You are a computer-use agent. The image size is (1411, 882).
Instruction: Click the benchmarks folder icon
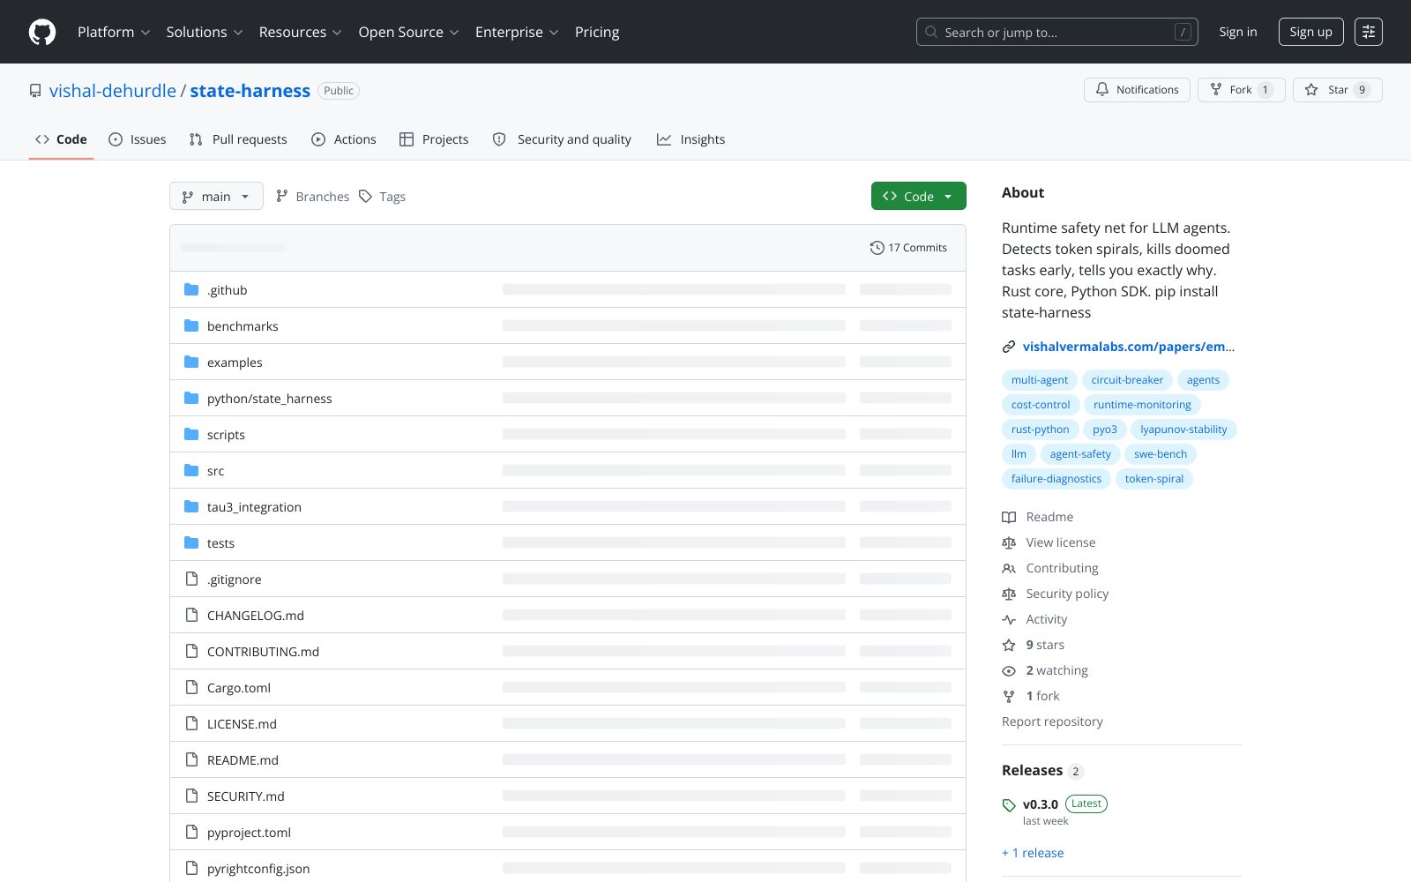pyautogui.click(x=191, y=325)
